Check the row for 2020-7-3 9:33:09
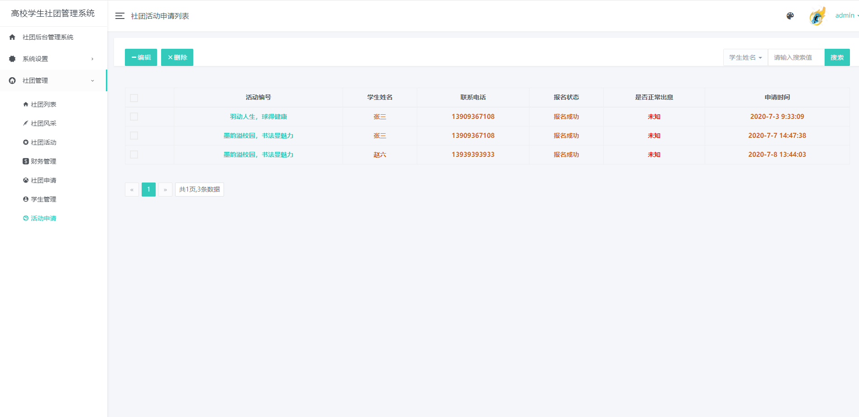Screen dimensions: 859x417 click(134, 117)
